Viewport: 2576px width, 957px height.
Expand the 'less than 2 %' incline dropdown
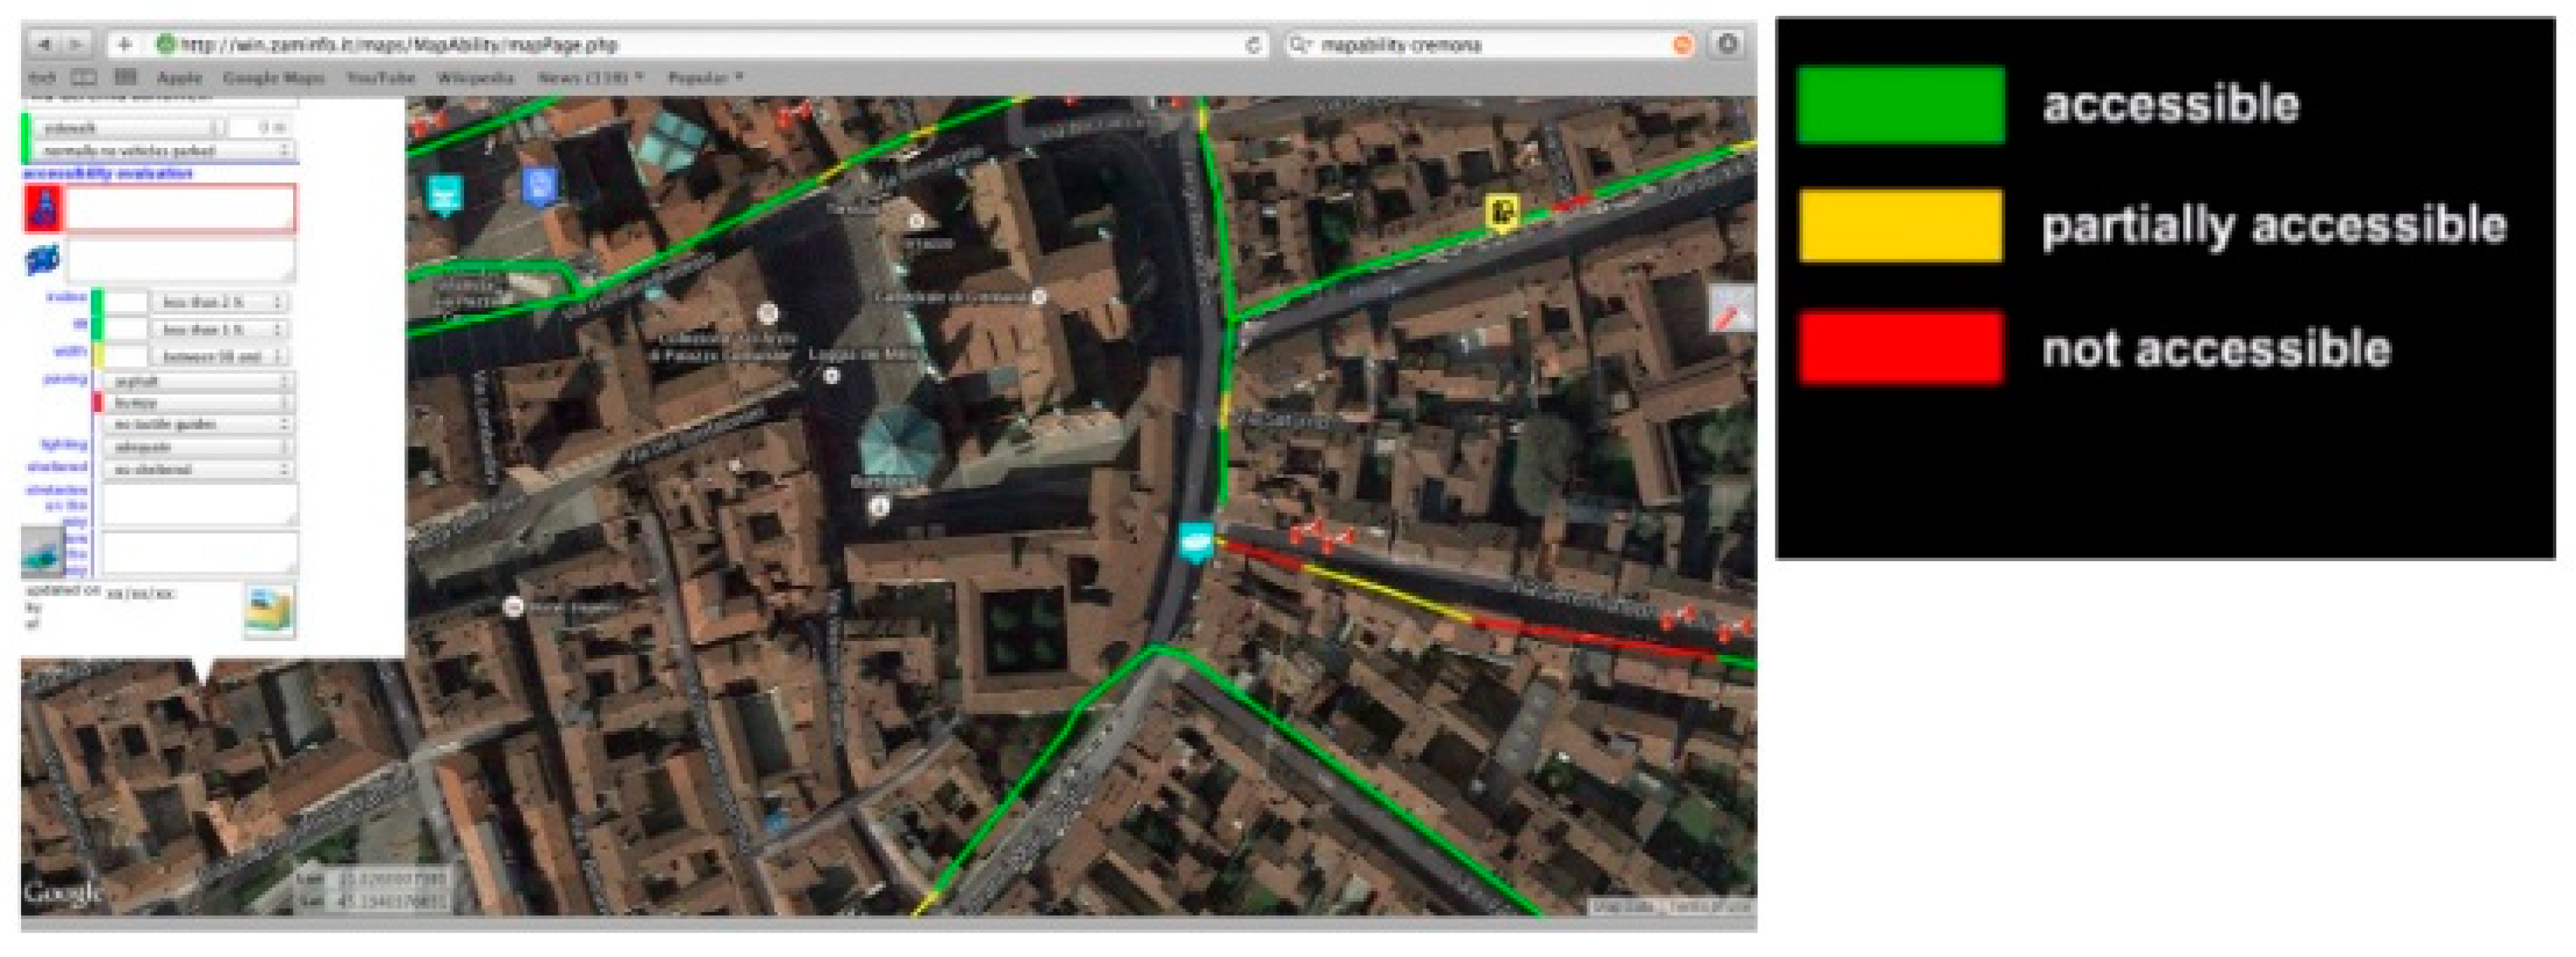[x=219, y=302]
